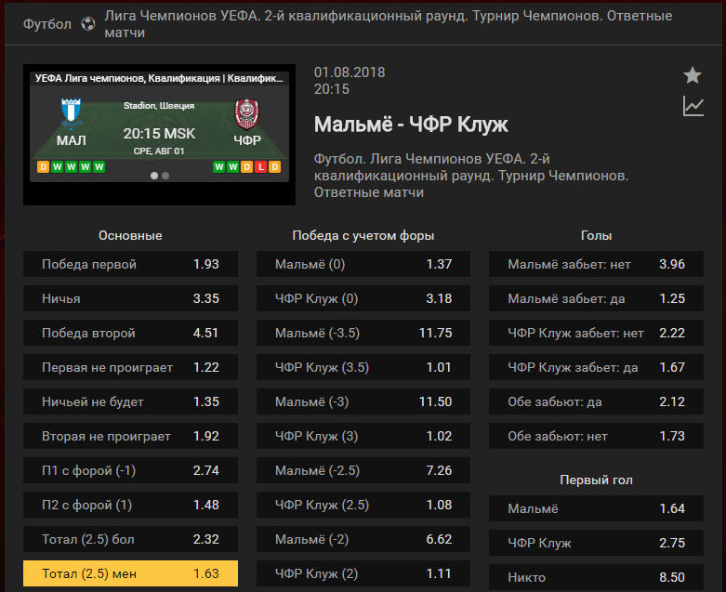Click the Мальмё - ЧФР Клуж match title
The image size is (726, 592).
click(411, 124)
